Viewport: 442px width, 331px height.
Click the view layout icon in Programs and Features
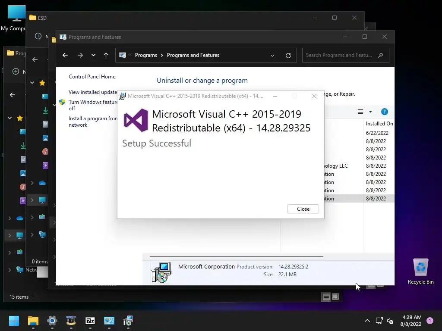point(360,112)
